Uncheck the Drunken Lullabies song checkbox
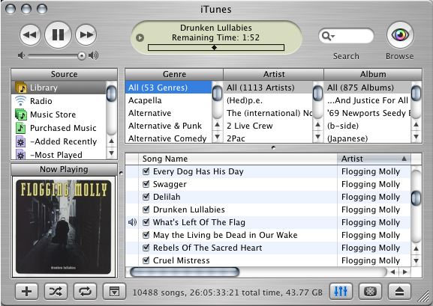Viewport: 433px width, 306px height. coord(146,209)
